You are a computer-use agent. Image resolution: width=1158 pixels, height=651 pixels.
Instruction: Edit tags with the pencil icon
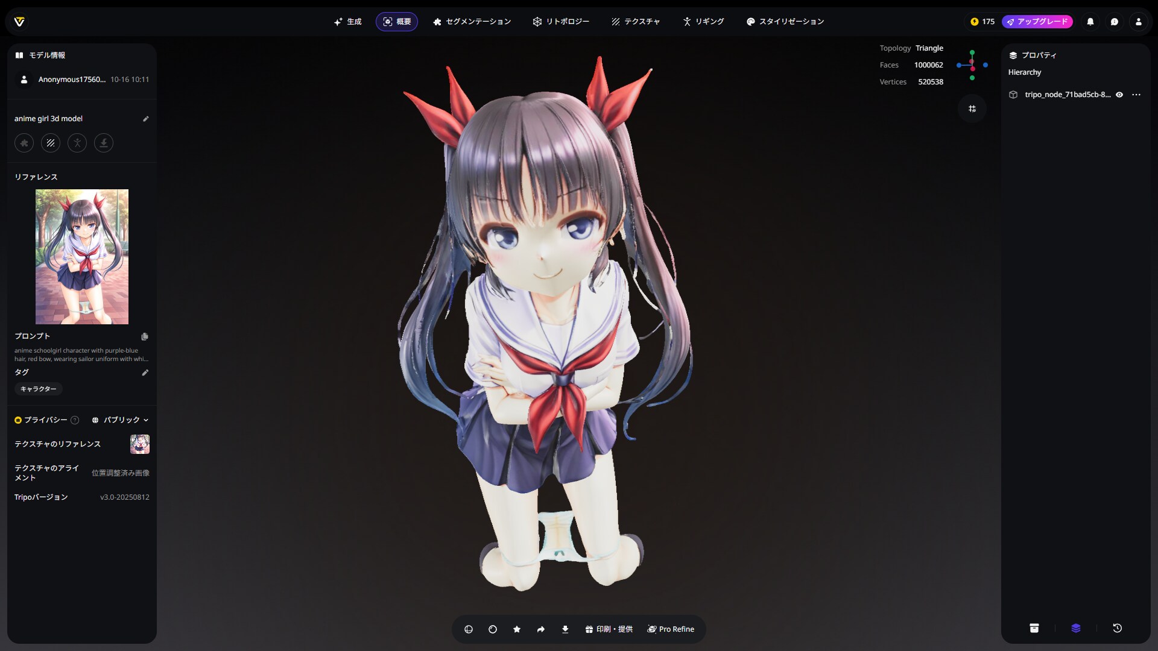click(x=145, y=373)
